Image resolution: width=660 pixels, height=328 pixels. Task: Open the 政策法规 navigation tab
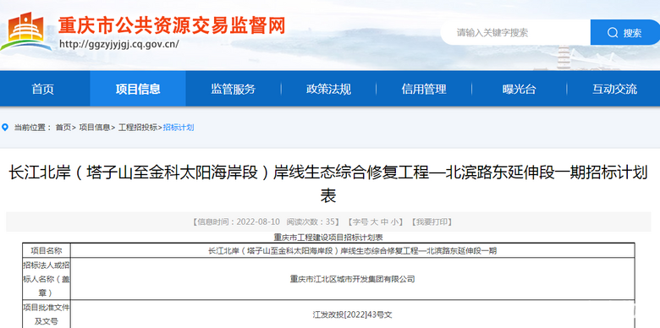pos(328,89)
